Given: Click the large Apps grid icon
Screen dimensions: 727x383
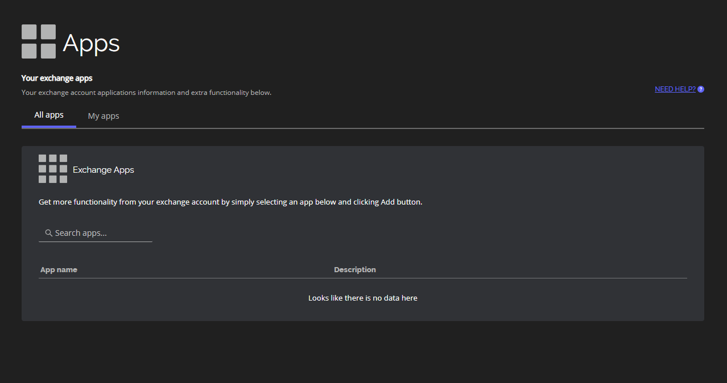Looking at the screenshot, I should (39, 41).
